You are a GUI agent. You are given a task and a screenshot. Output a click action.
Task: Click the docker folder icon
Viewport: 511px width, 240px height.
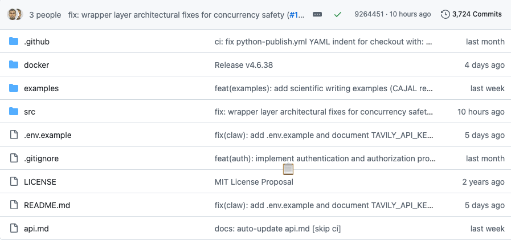(14, 65)
